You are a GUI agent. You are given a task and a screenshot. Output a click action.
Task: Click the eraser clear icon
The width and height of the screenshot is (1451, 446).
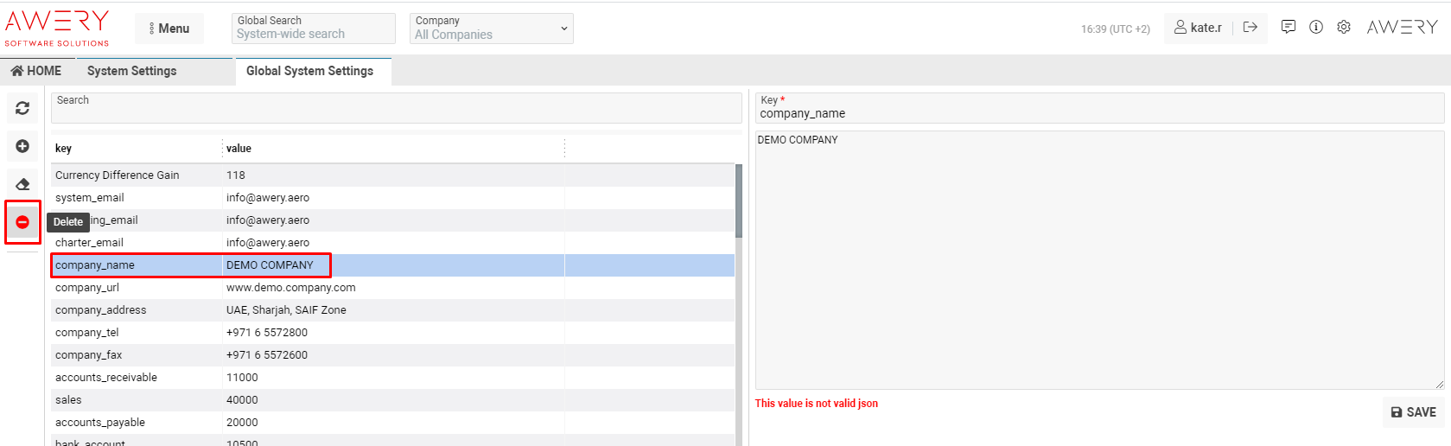point(22,184)
